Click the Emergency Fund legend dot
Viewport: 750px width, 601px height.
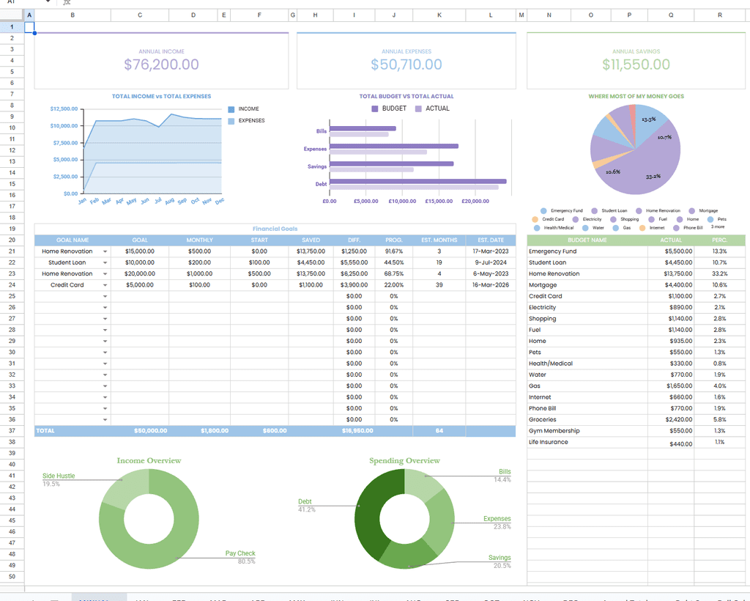543,211
